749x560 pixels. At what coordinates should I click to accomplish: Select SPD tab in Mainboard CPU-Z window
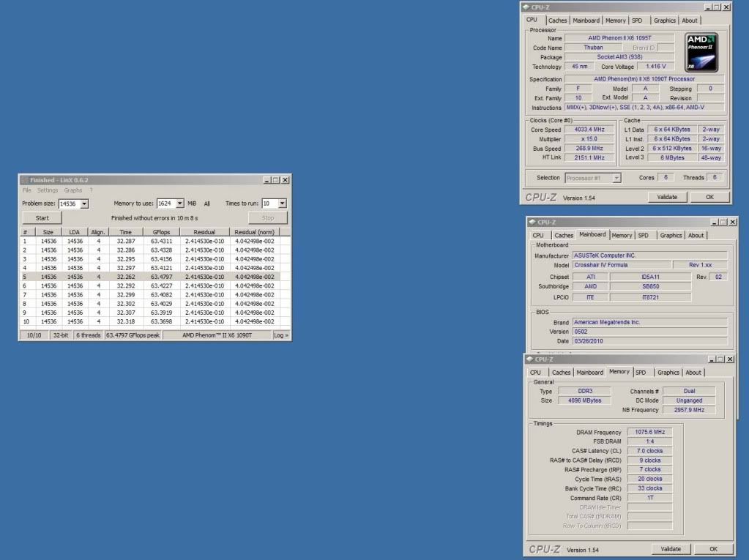pos(644,236)
